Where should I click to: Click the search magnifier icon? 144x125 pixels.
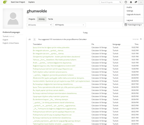click(120, 2)
